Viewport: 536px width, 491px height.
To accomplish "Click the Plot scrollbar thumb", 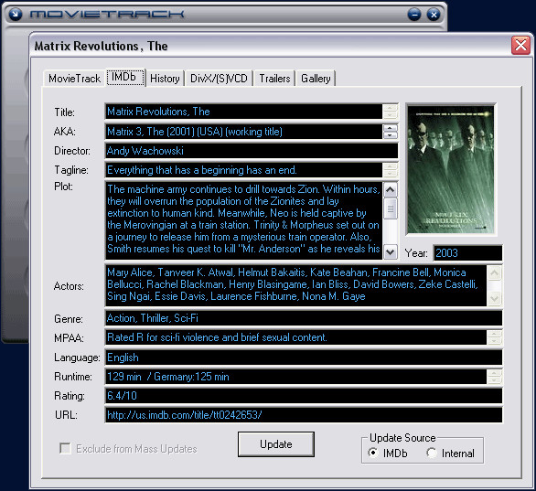I will [x=391, y=208].
